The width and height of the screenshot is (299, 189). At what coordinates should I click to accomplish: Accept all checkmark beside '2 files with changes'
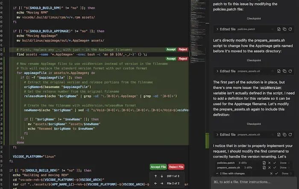(276, 174)
